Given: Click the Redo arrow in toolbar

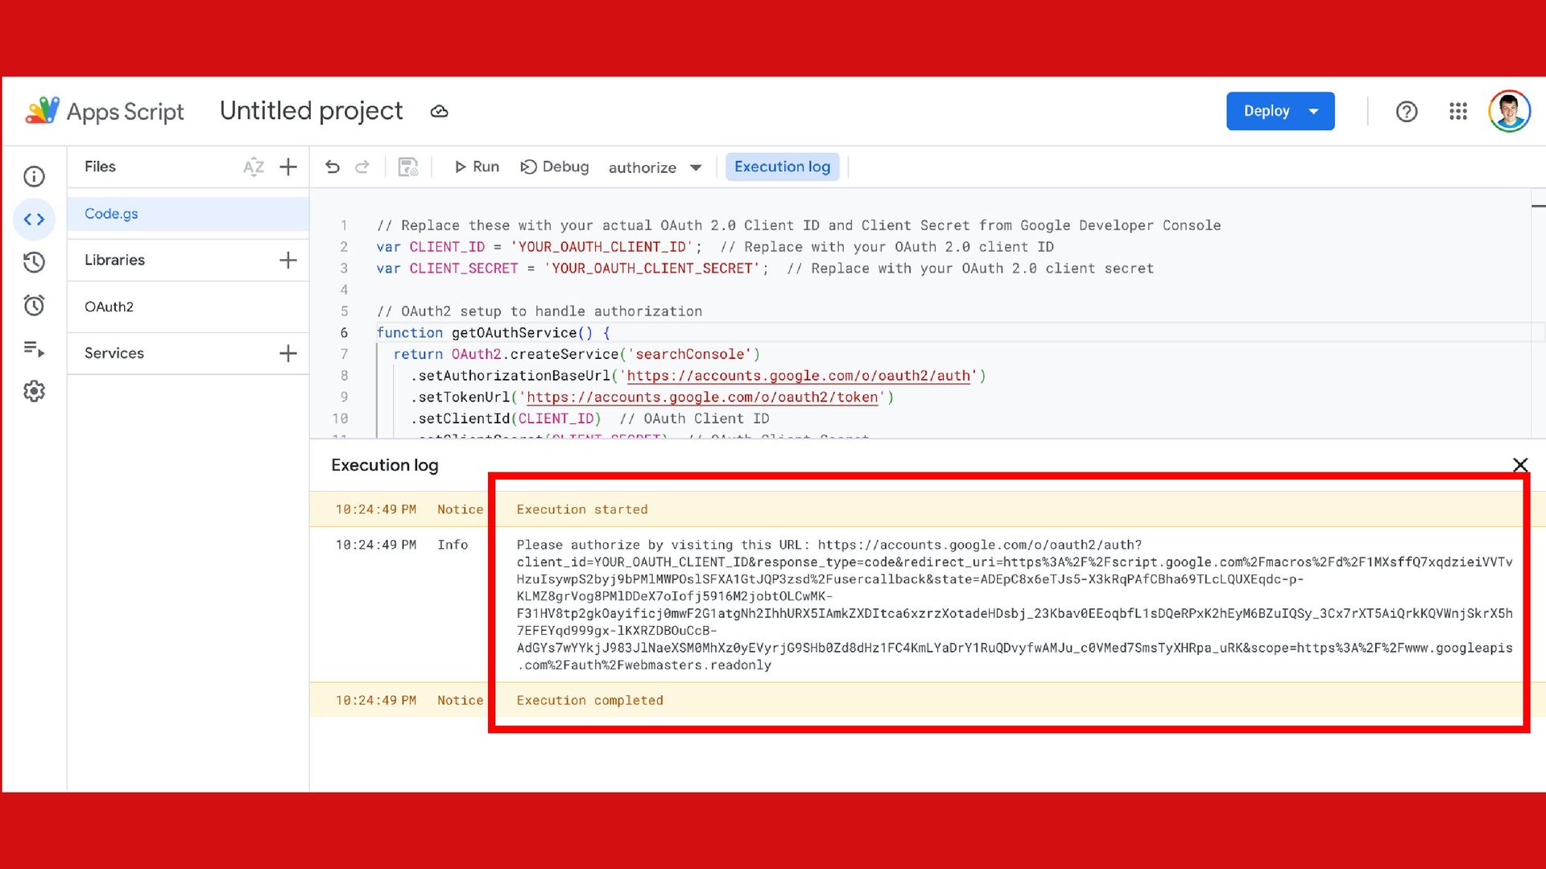Looking at the screenshot, I should [362, 167].
